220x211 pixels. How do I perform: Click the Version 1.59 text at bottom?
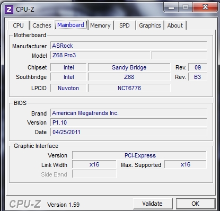click(63, 205)
